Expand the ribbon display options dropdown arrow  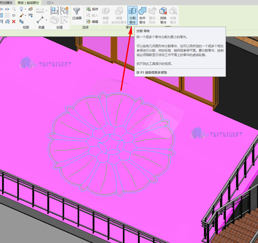point(53,3)
